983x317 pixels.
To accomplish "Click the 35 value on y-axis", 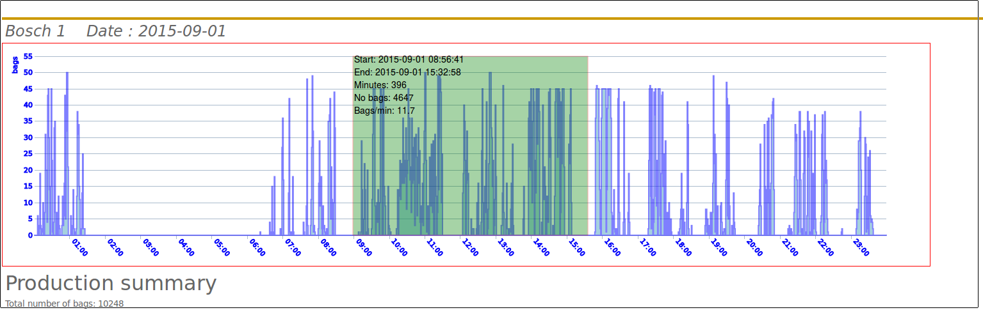I will tap(28, 121).
